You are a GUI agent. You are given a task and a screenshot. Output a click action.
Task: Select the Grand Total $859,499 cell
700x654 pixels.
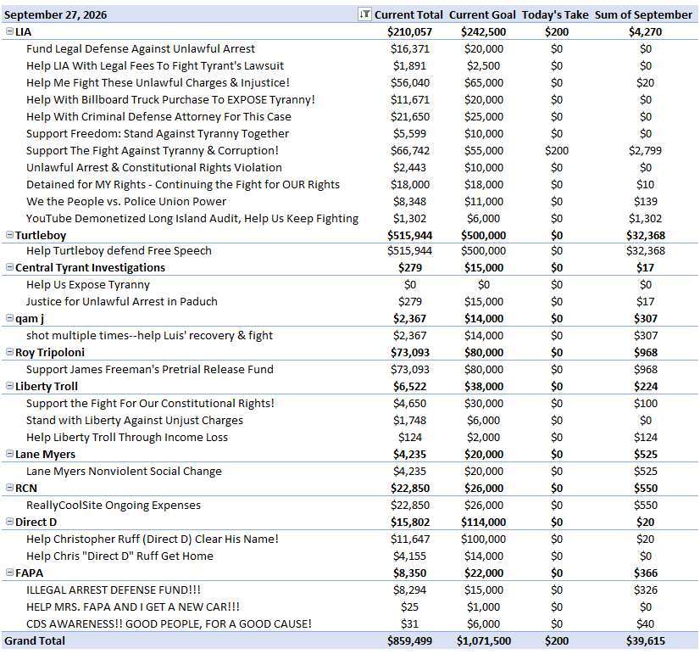[x=409, y=641]
